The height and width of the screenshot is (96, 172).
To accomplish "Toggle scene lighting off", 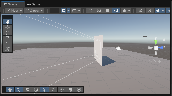I will tap(150, 11).
